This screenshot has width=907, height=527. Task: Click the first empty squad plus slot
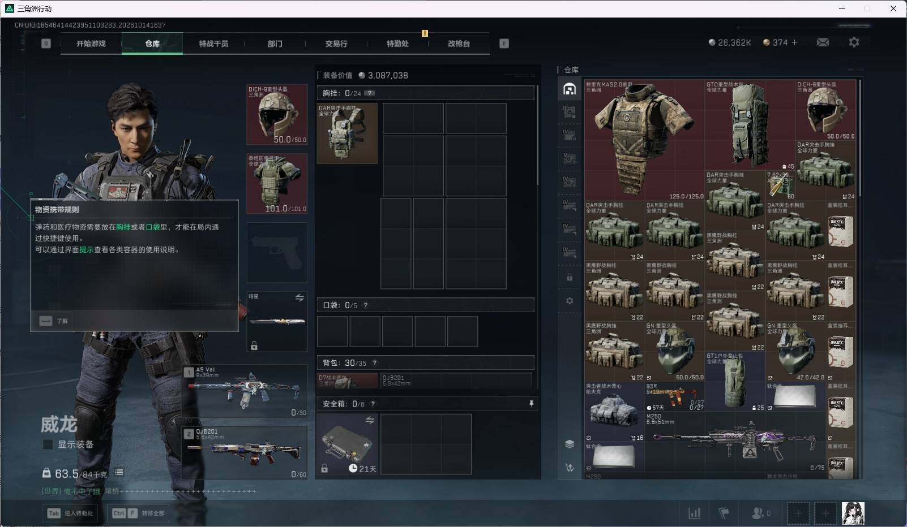(798, 513)
